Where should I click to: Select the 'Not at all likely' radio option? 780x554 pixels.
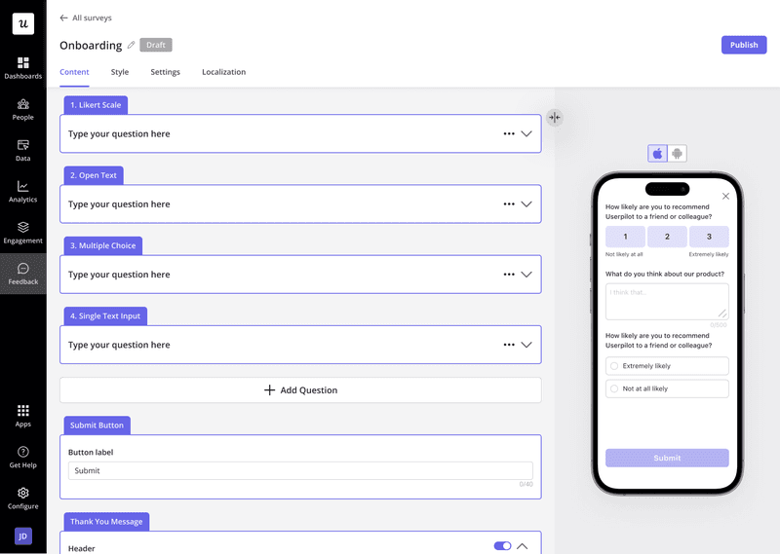pos(614,388)
